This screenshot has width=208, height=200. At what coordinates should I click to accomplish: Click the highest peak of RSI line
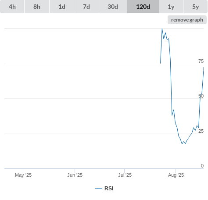(x=162, y=29)
